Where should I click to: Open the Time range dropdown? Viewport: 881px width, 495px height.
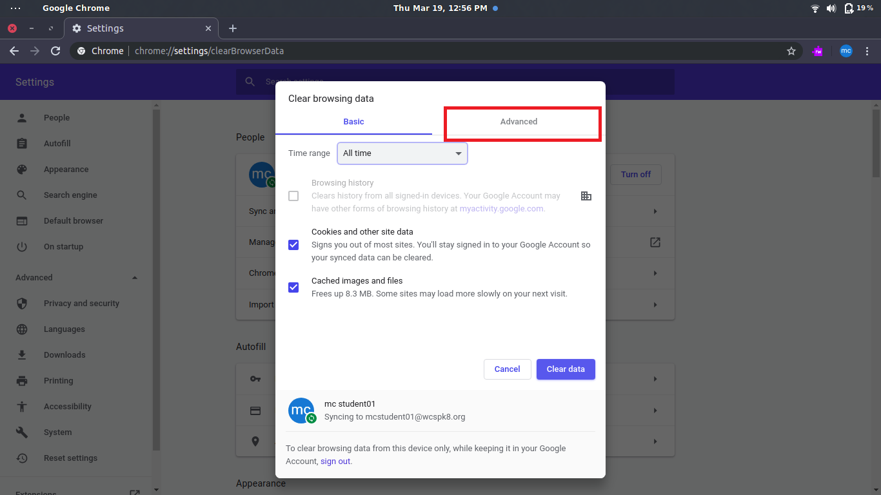point(402,153)
